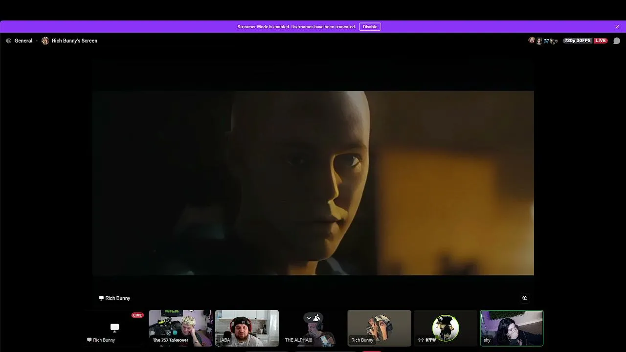Open the voice channel chat bubble icon
626x352 pixels.
coord(617,41)
